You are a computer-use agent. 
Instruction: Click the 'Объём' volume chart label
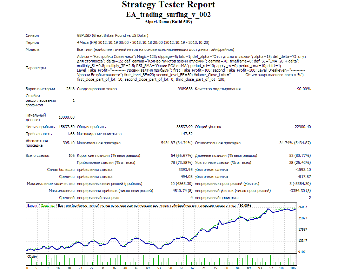tap(32, 257)
